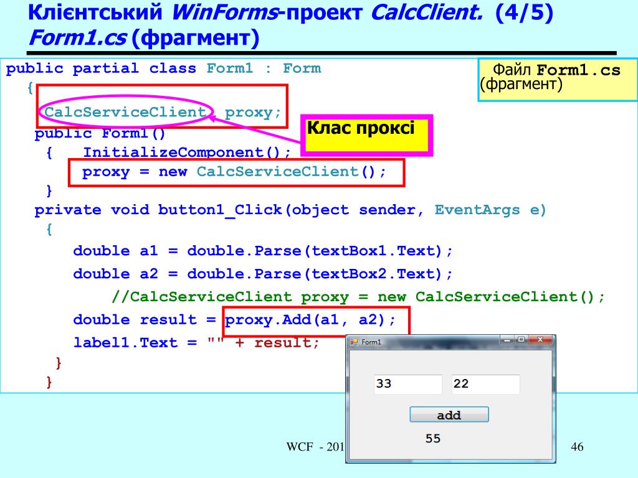Click the second text box containing 22
Viewport: 638px width, 478px height.
[x=486, y=384]
